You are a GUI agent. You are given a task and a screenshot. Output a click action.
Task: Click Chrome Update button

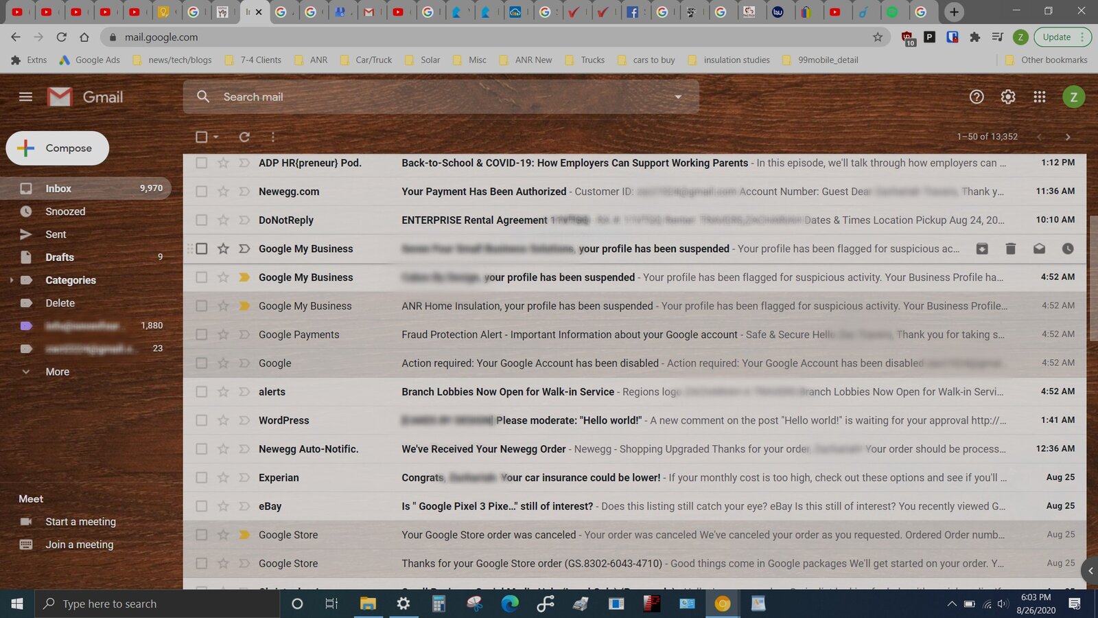(1062, 37)
